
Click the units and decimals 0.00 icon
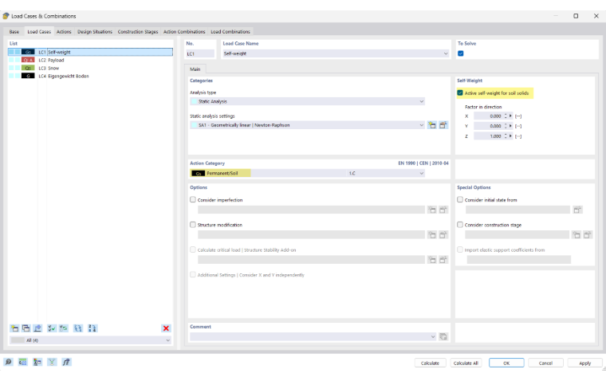click(x=23, y=362)
